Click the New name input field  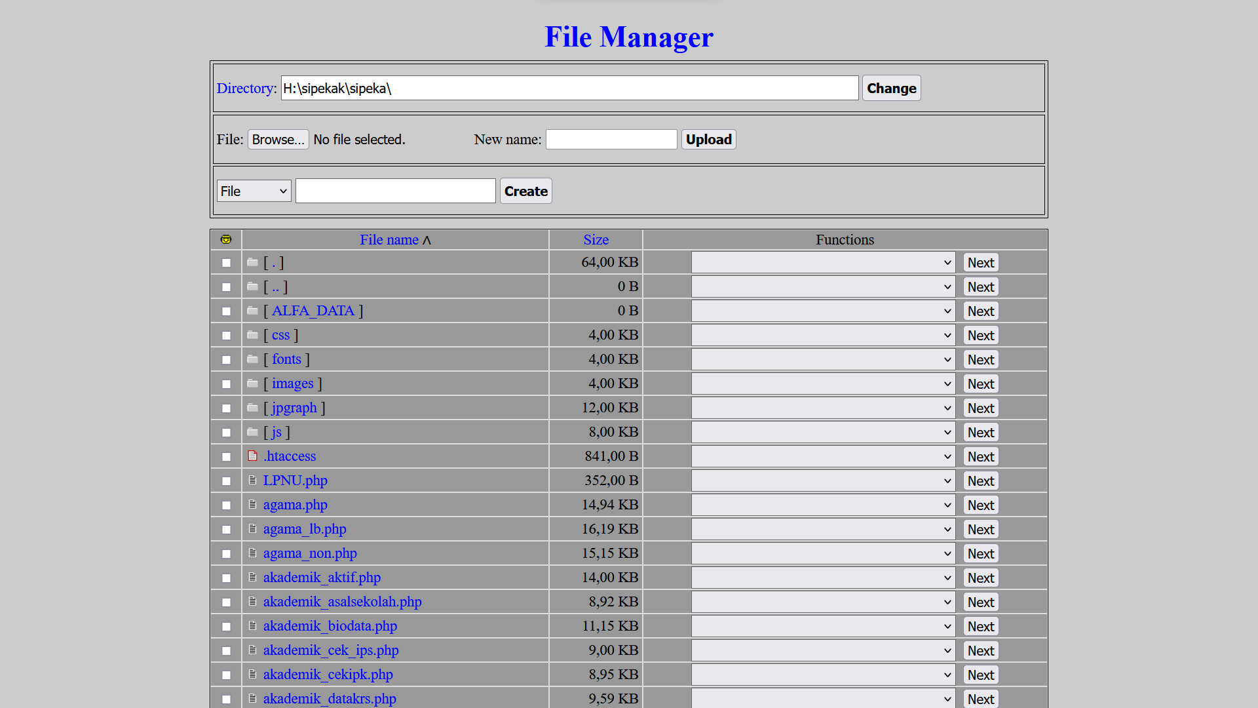point(611,139)
